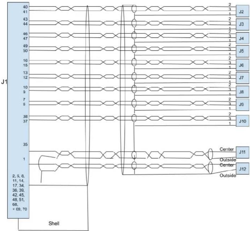This screenshot has width=250, height=231.
Task: Select the J6 connector box
Action: pos(242,65)
